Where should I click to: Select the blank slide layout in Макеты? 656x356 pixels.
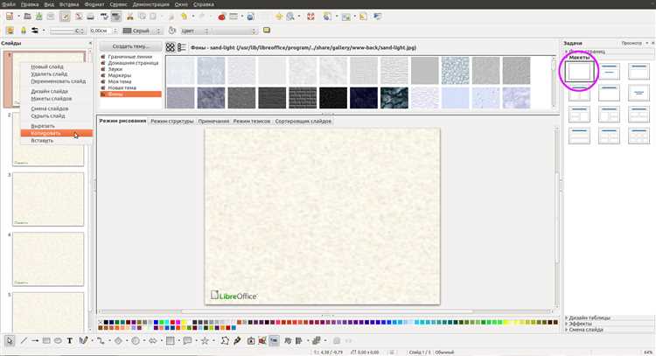pos(579,71)
